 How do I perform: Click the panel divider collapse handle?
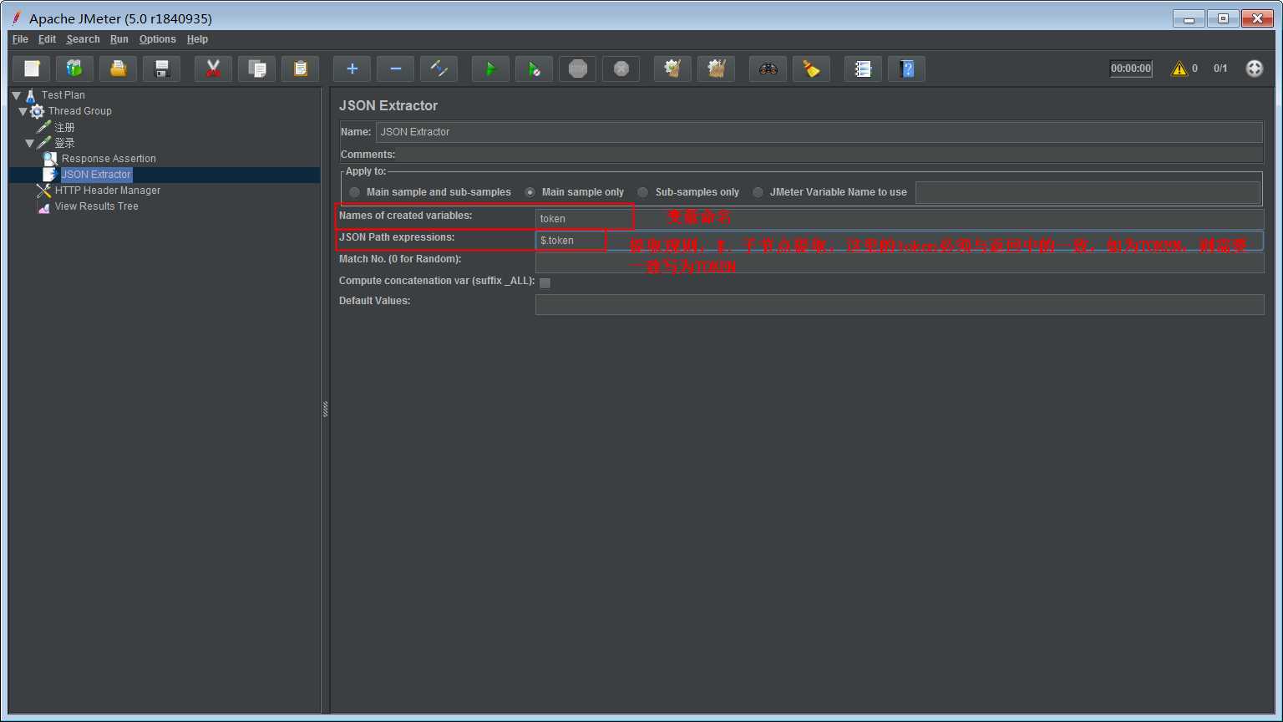click(x=325, y=409)
